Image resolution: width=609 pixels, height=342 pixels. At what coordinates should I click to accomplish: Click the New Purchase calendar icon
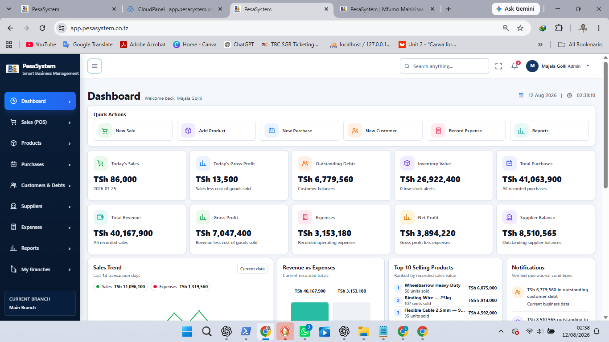[272, 131]
